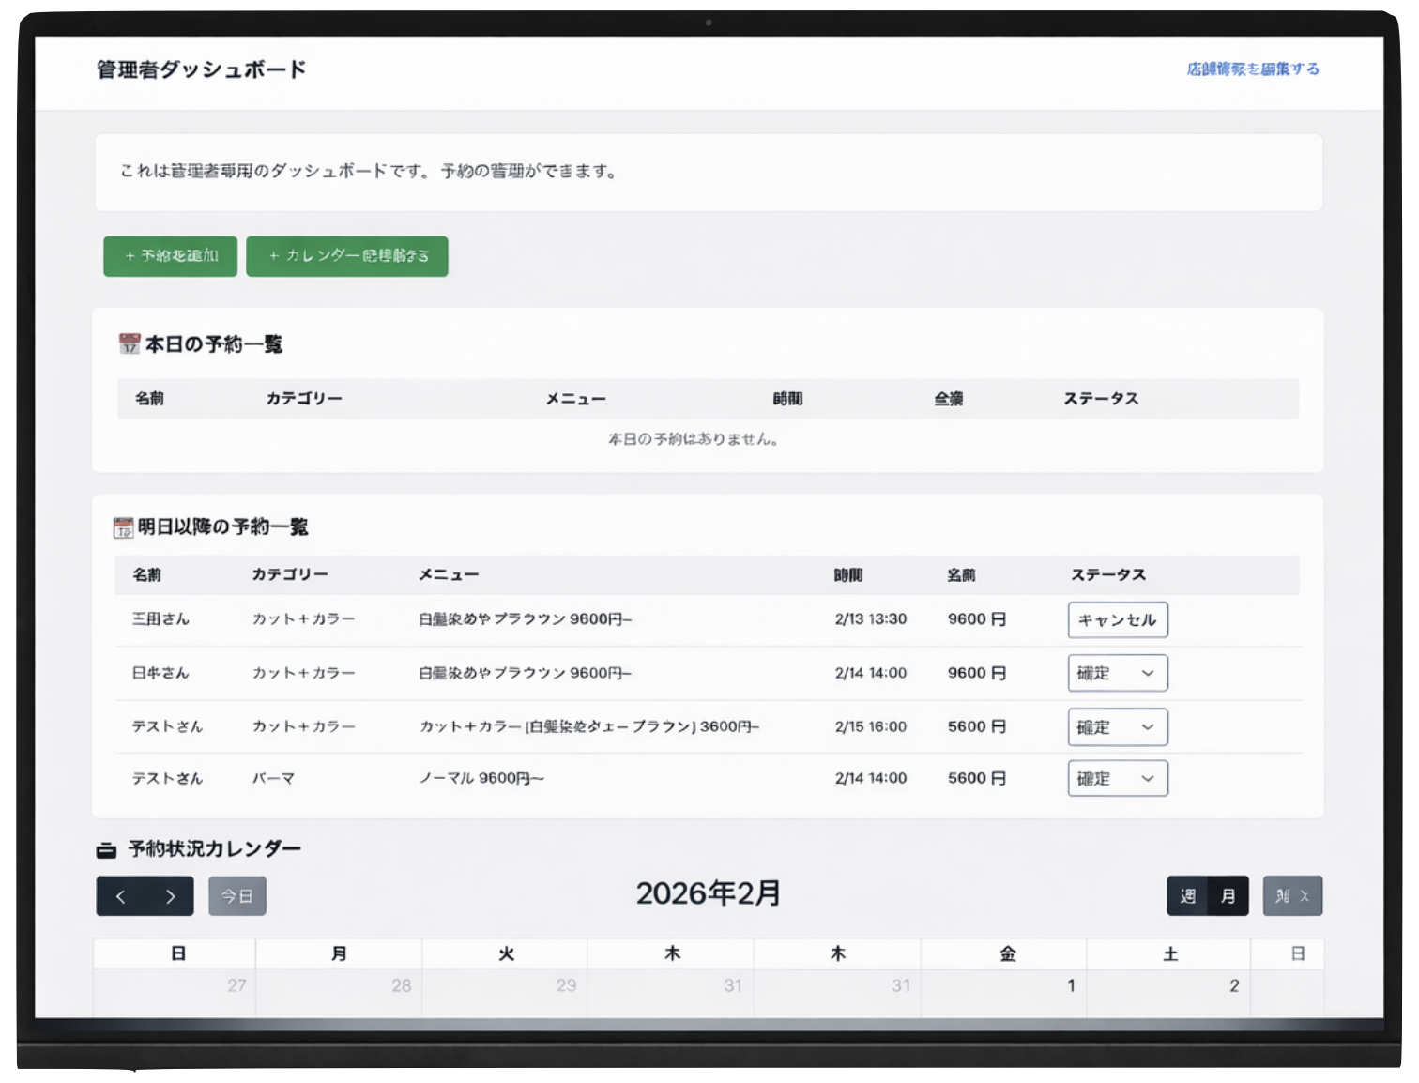Open the 確定 dropdown for テストさん's パーマ reservation
The image size is (1419, 1083).
tap(1117, 778)
